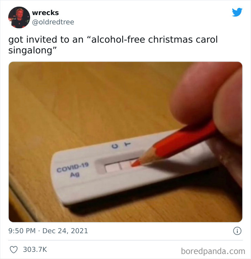Click the T marker on test cassette
This screenshot has height=259, width=251.
(x=127, y=144)
